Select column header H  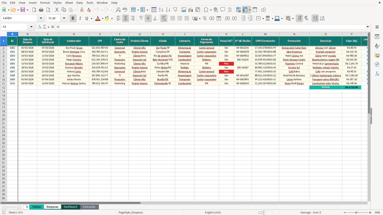tap(163, 34)
